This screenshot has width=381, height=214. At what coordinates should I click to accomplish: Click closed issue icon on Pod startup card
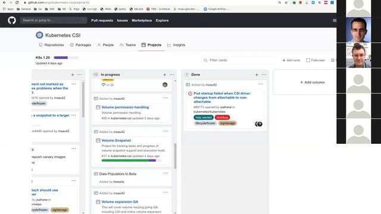pos(190,93)
